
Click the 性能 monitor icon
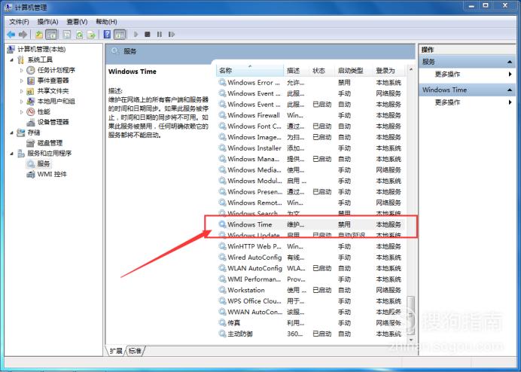tap(31, 111)
